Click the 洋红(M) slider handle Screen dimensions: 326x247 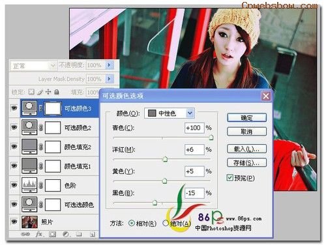[x=165, y=159]
